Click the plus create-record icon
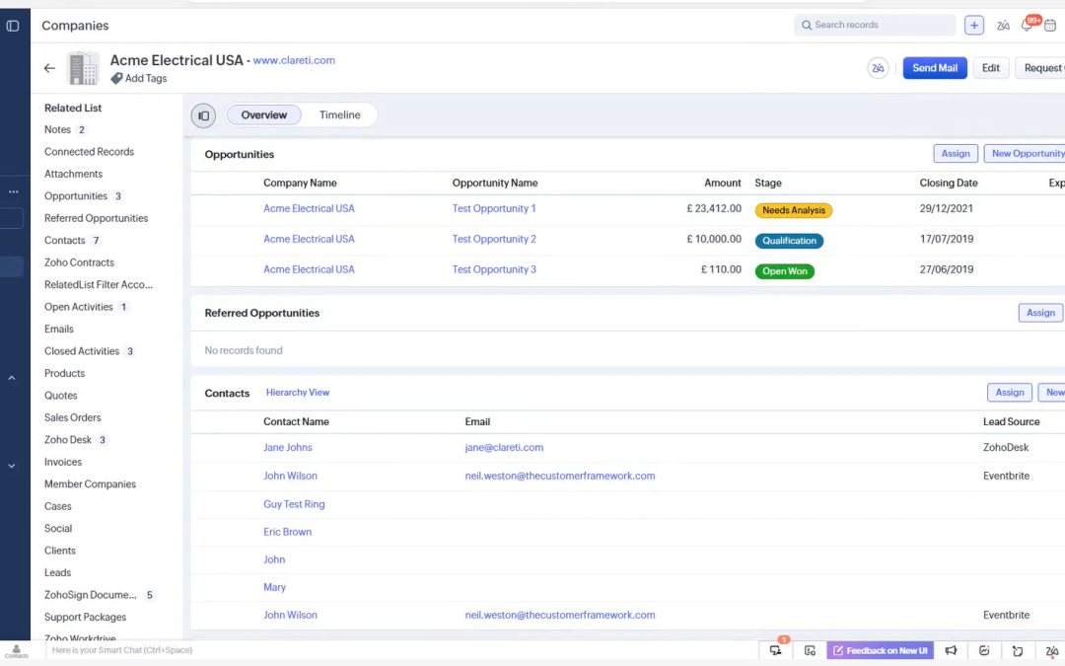 point(974,25)
